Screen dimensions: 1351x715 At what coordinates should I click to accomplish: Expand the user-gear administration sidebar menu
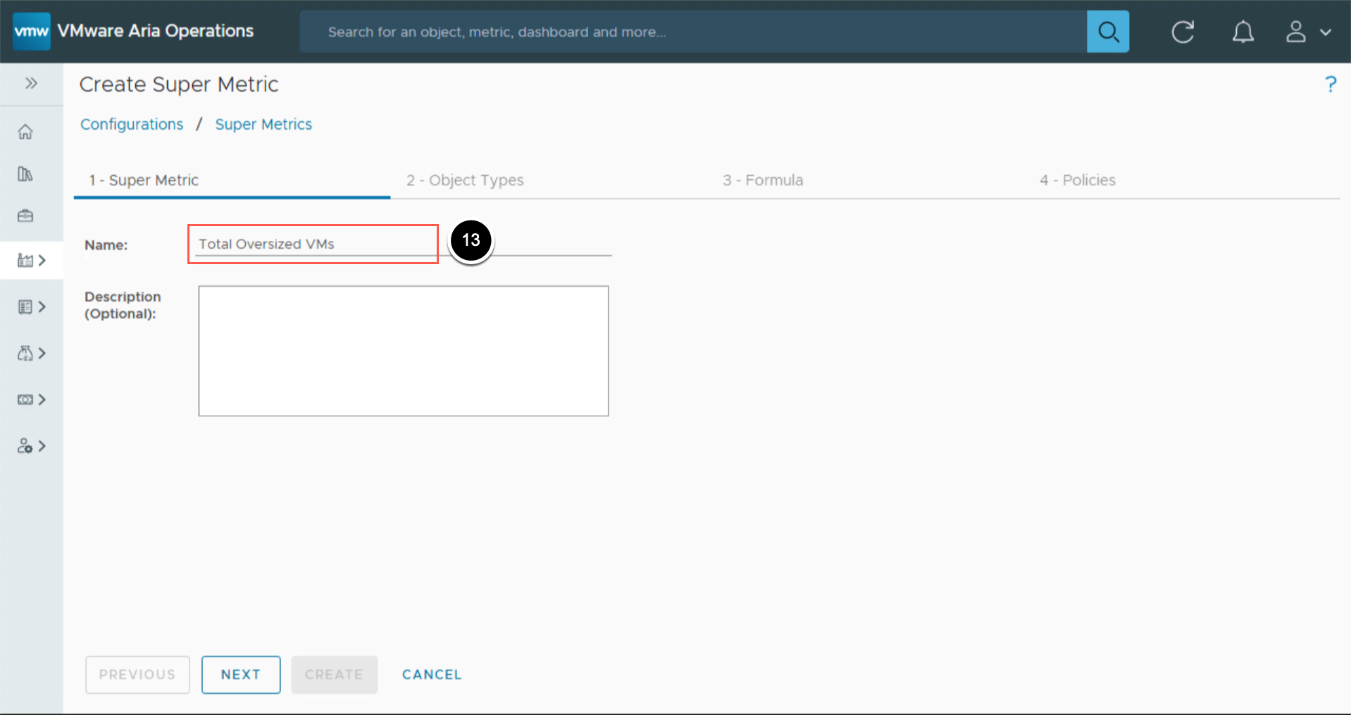coord(32,446)
